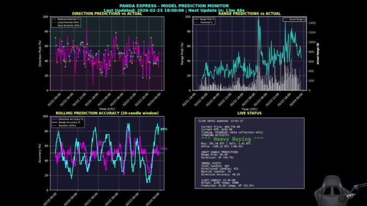Click the Accuracy (%) axis label
Viewport: 367px width, 206px height.
40,153
